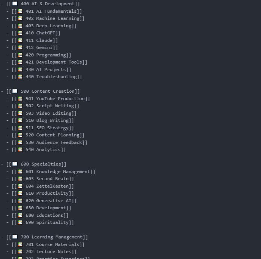The width and height of the screenshot is (261, 259).
Task: Click the open book icon beside 700 Learning Management
Action: point(15,237)
